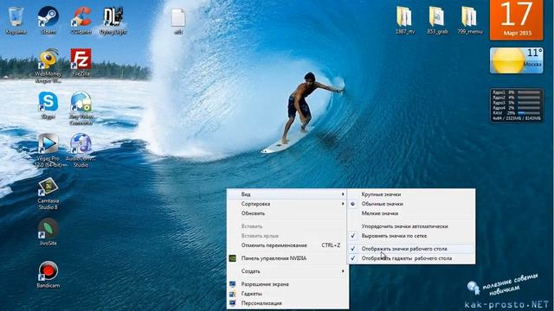This screenshot has height=311, width=554.
Task: Choose Отменить переименование entry
Action: pos(287,245)
